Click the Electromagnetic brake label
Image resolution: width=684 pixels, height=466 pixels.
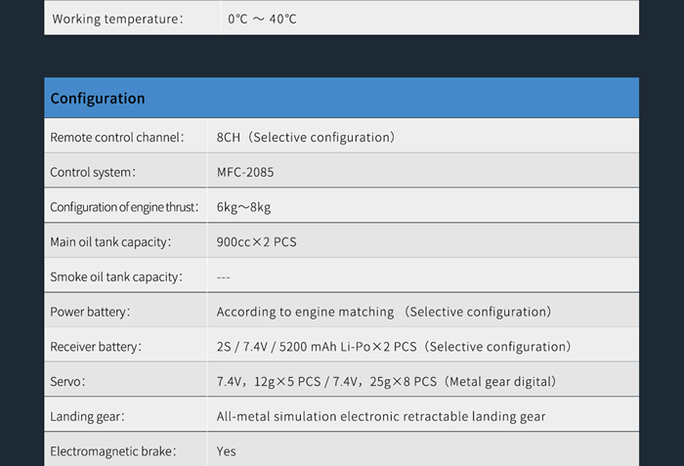(x=113, y=451)
